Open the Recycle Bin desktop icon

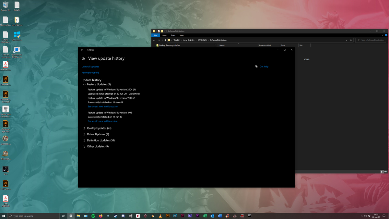(6, 6)
